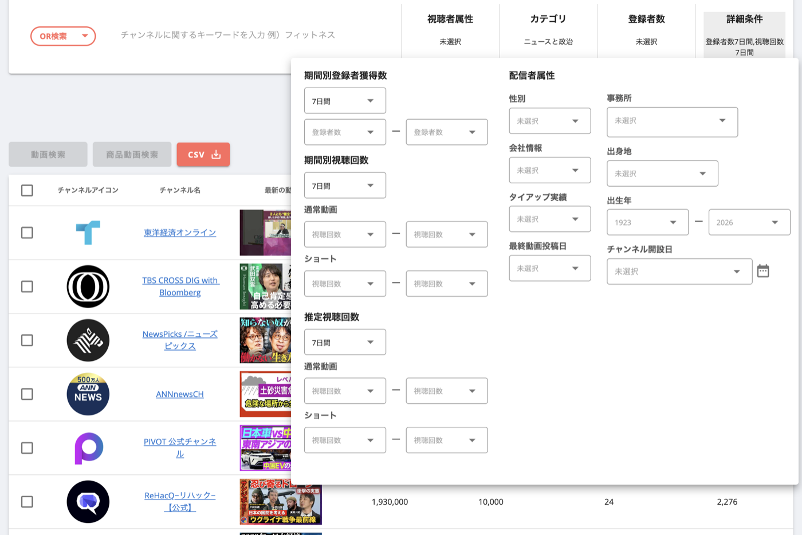The width and height of the screenshot is (802, 535).
Task: Open the 会社情報 dropdown
Action: pos(550,170)
